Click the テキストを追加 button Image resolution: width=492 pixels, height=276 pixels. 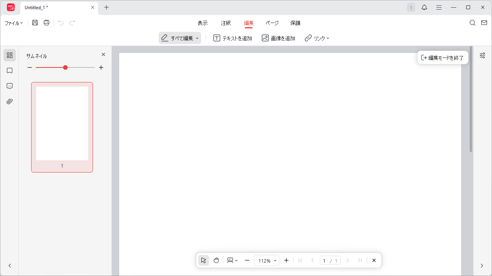pos(233,38)
